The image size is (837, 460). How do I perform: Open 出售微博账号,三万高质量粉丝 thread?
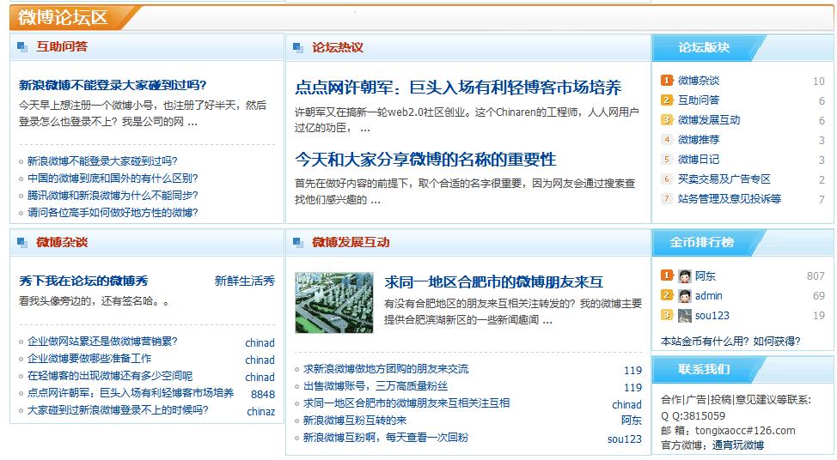pos(376,386)
